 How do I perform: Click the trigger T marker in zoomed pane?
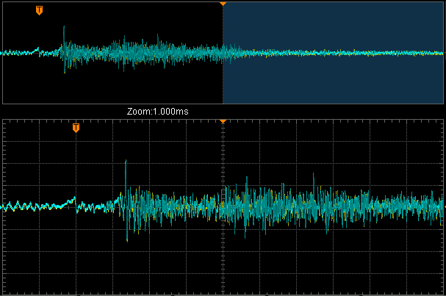pyautogui.click(x=76, y=128)
